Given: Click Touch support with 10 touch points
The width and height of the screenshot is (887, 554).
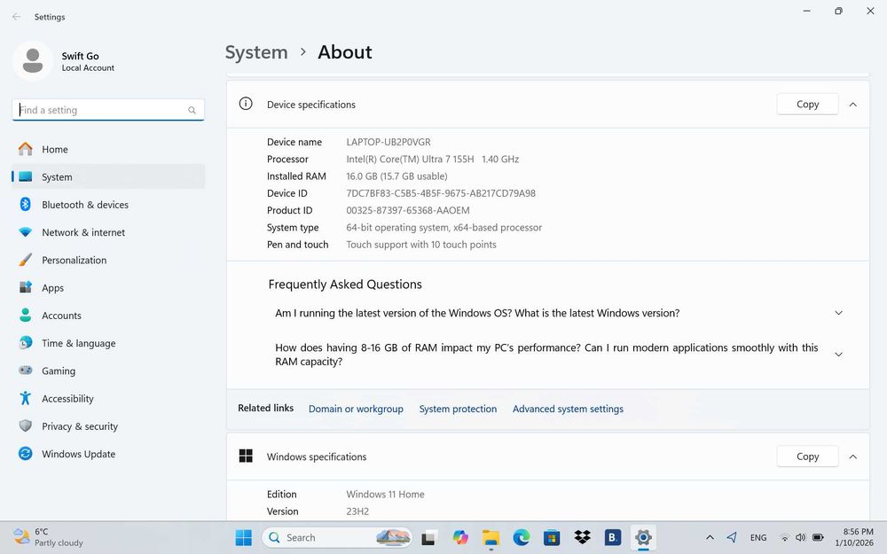Looking at the screenshot, I should 420,245.
